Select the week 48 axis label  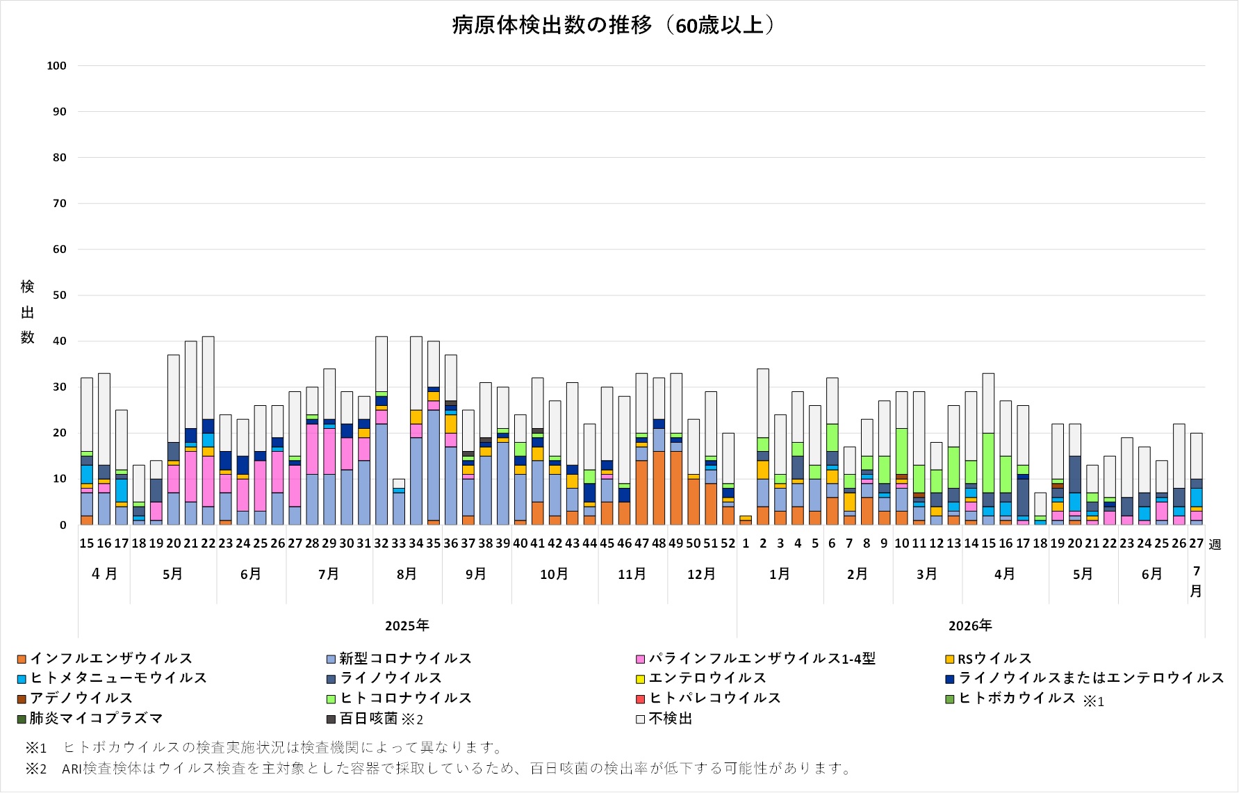pyautogui.click(x=659, y=543)
